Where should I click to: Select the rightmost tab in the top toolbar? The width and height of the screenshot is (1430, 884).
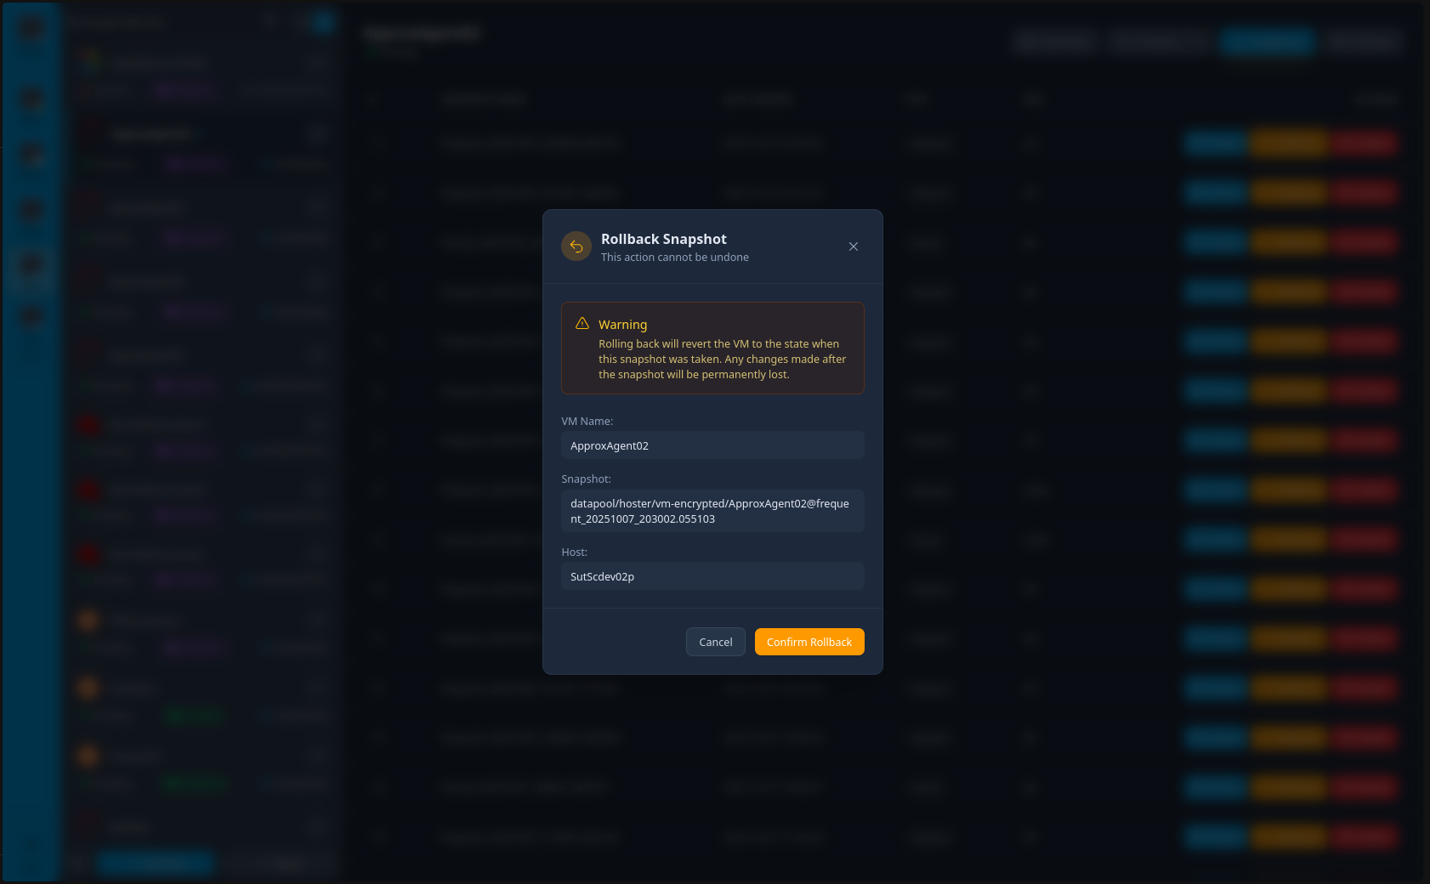tap(1364, 42)
